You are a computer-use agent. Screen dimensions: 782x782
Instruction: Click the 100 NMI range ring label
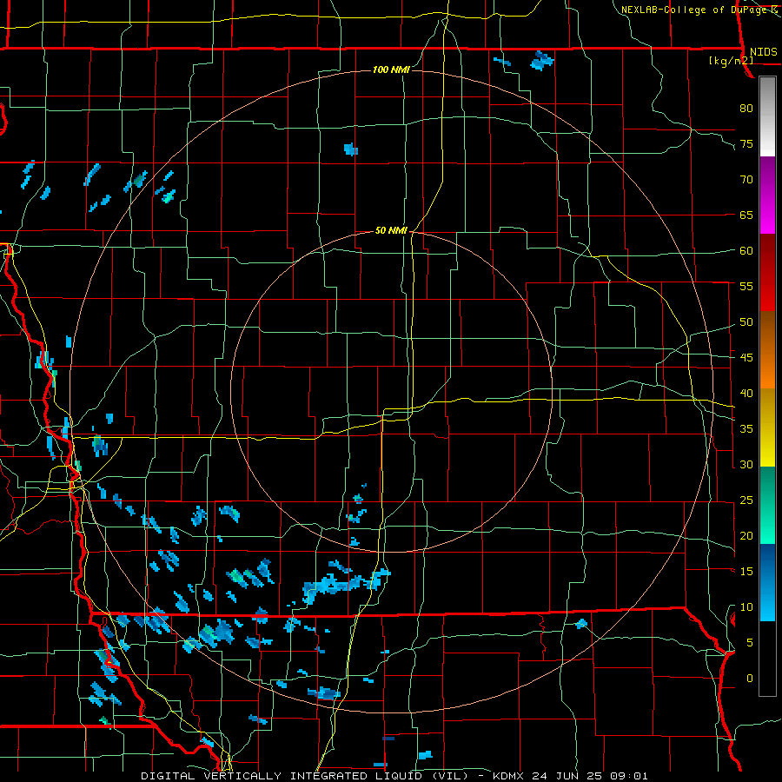pyautogui.click(x=391, y=70)
